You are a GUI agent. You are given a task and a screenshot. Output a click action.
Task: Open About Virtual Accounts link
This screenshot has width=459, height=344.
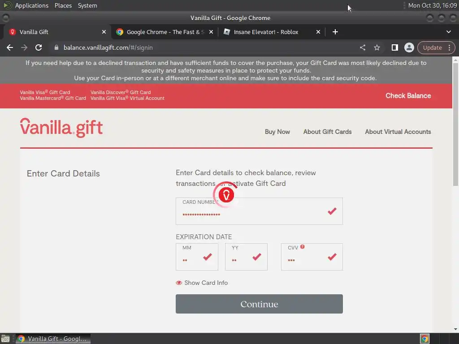tap(398, 132)
